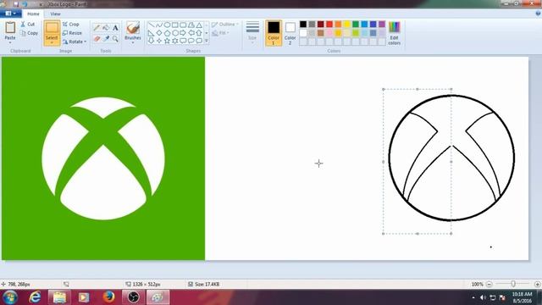Open Internet Explorer from taskbar
This screenshot has height=305, width=542.
tap(35, 297)
